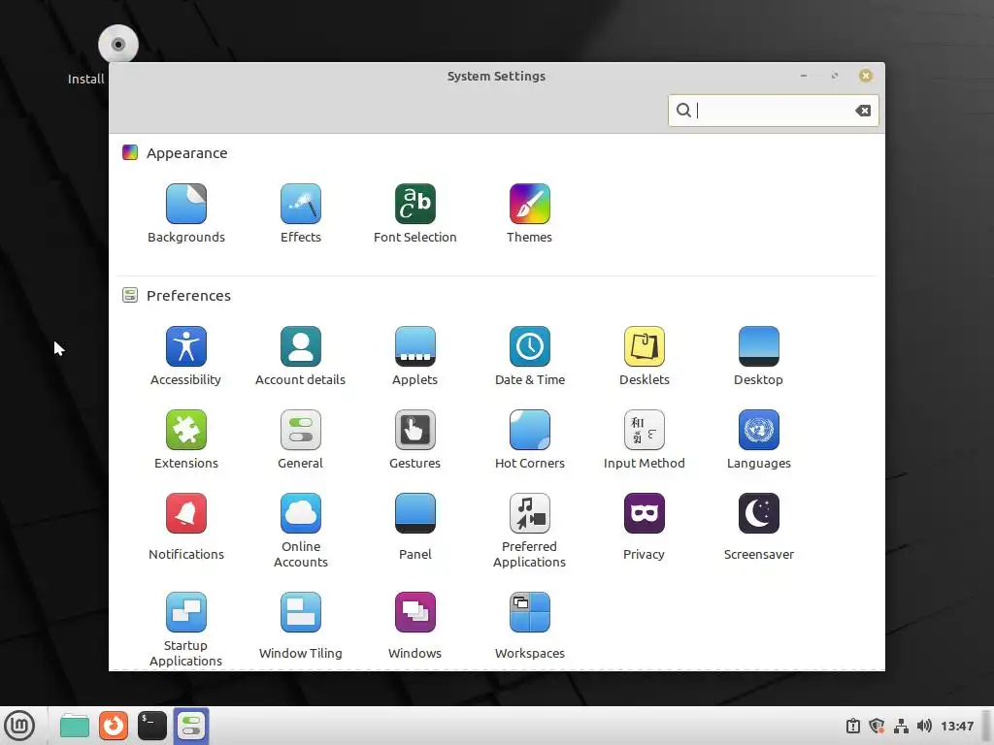Open the volume tray icon
The height and width of the screenshot is (745, 994).
pyautogui.click(x=924, y=726)
